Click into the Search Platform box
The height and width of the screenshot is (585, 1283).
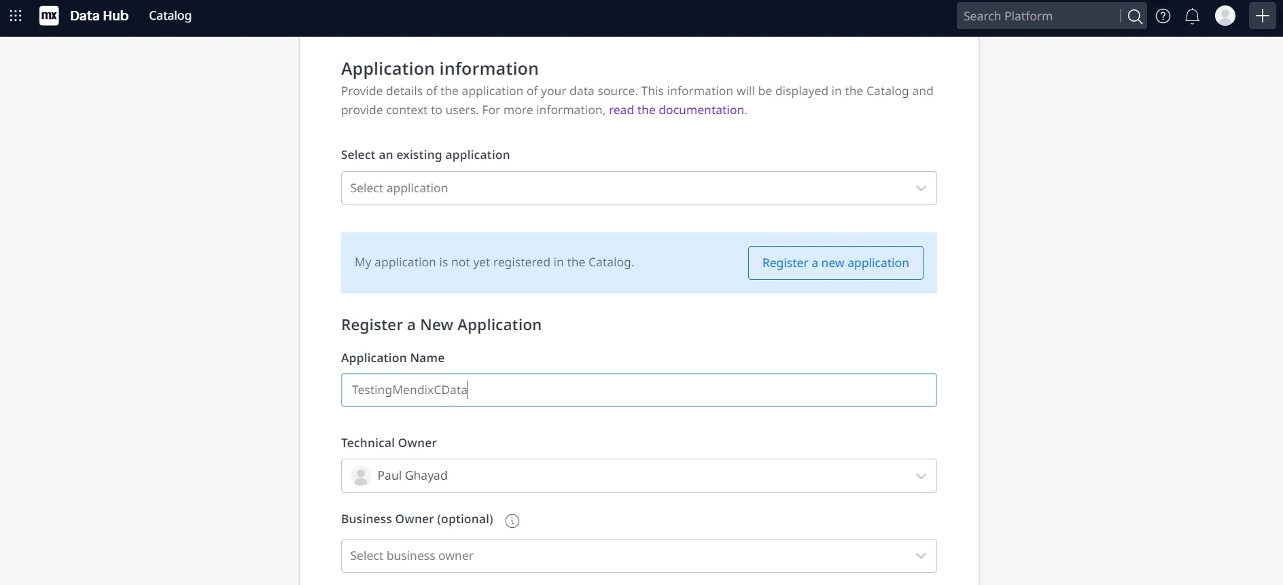(1038, 16)
